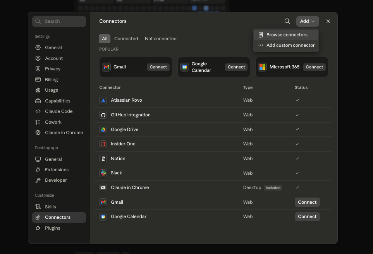Click the Connector column header
Image resolution: width=373 pixels, height=254 pixels.
[110, 87]
